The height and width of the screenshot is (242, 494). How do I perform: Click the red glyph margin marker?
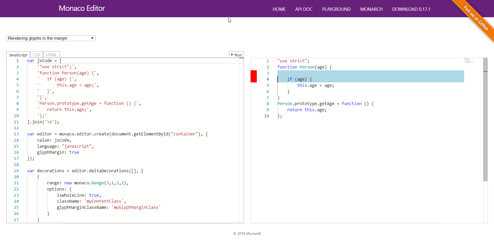coord(254,76)
